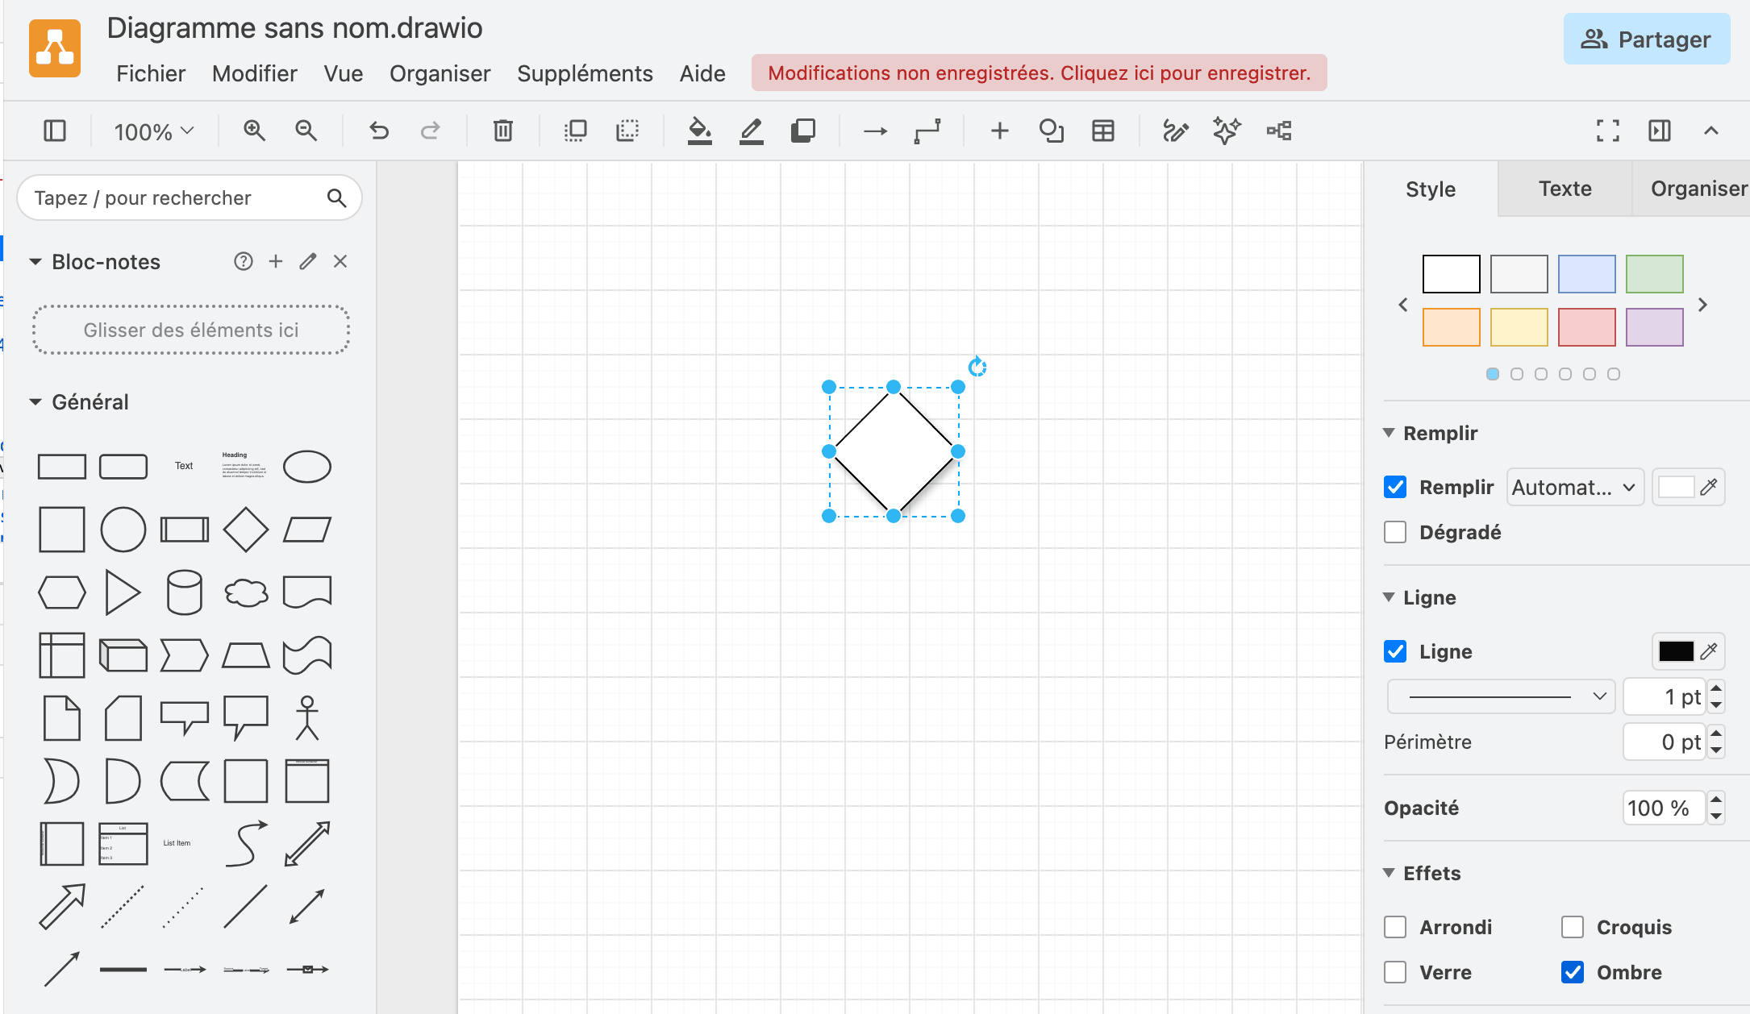Enable the Croquis sketch checkbox

(x=1573, y=928)
